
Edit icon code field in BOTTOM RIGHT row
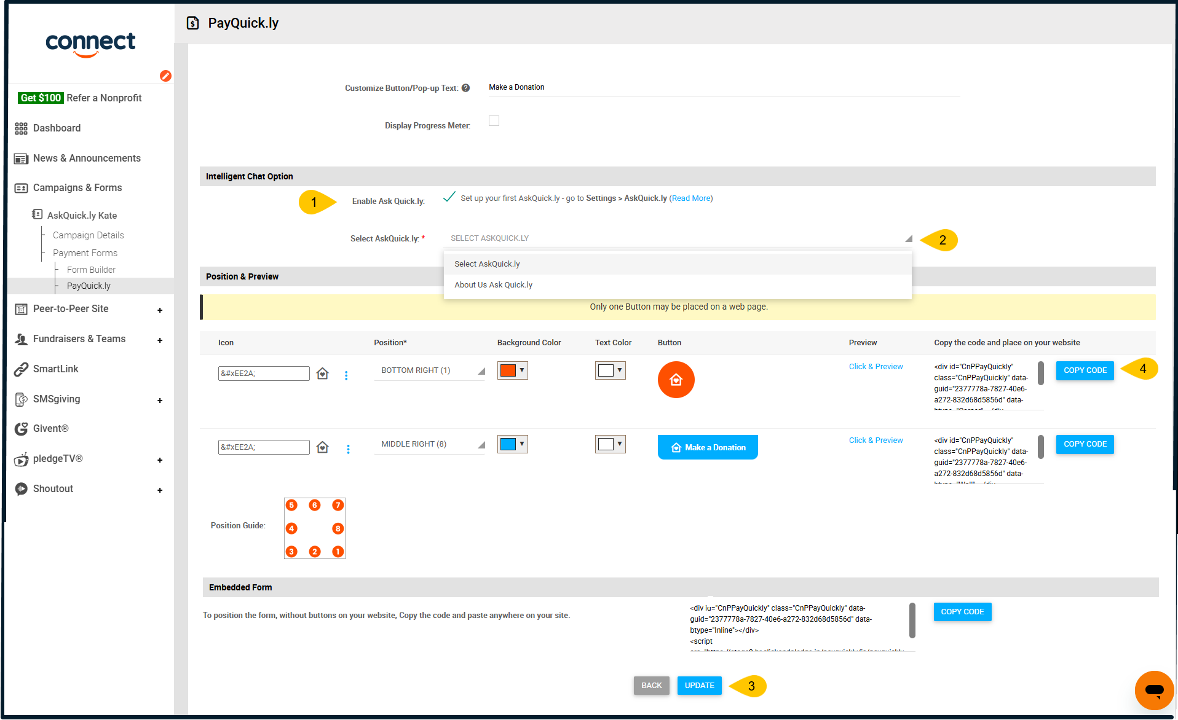(x=264, y=374)
